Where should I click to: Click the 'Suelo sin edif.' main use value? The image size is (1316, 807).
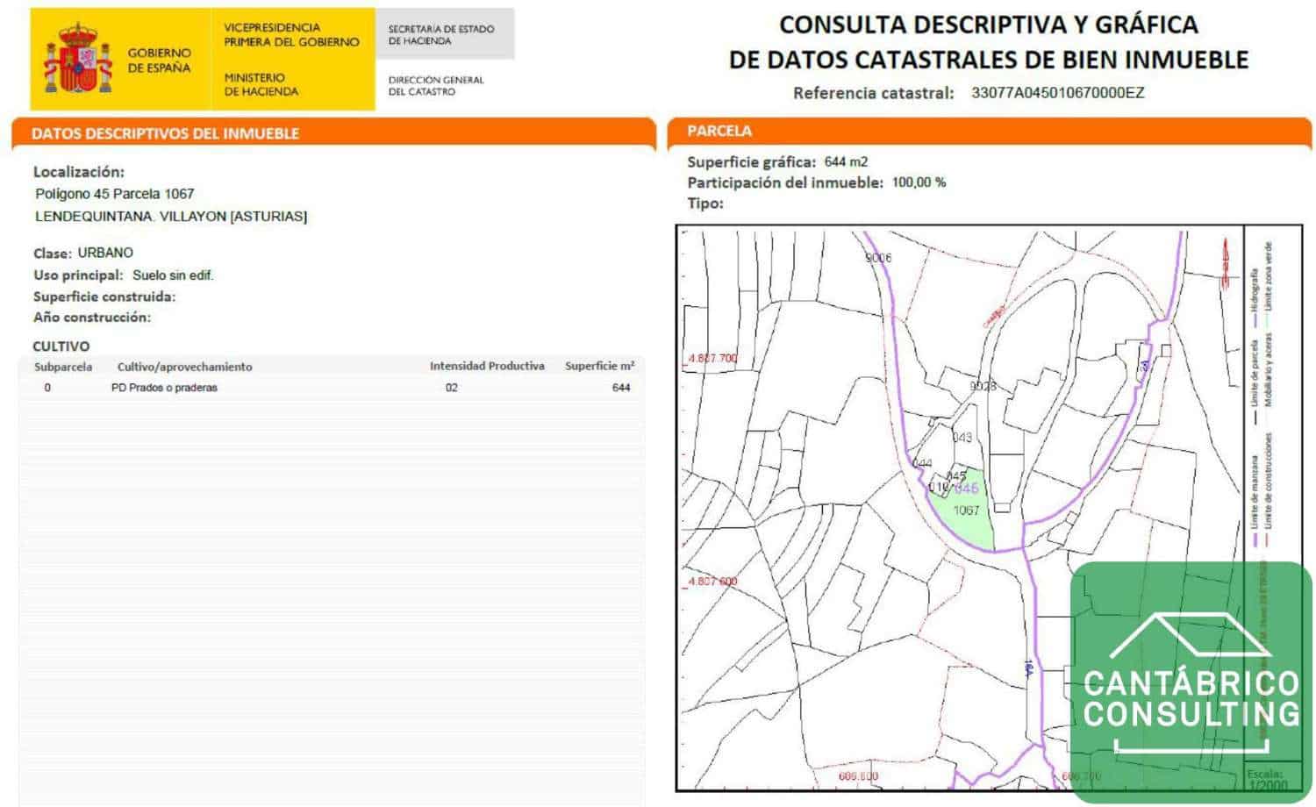tap(173, 275)
